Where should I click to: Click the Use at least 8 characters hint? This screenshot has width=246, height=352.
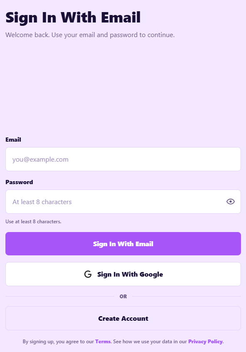33,222
